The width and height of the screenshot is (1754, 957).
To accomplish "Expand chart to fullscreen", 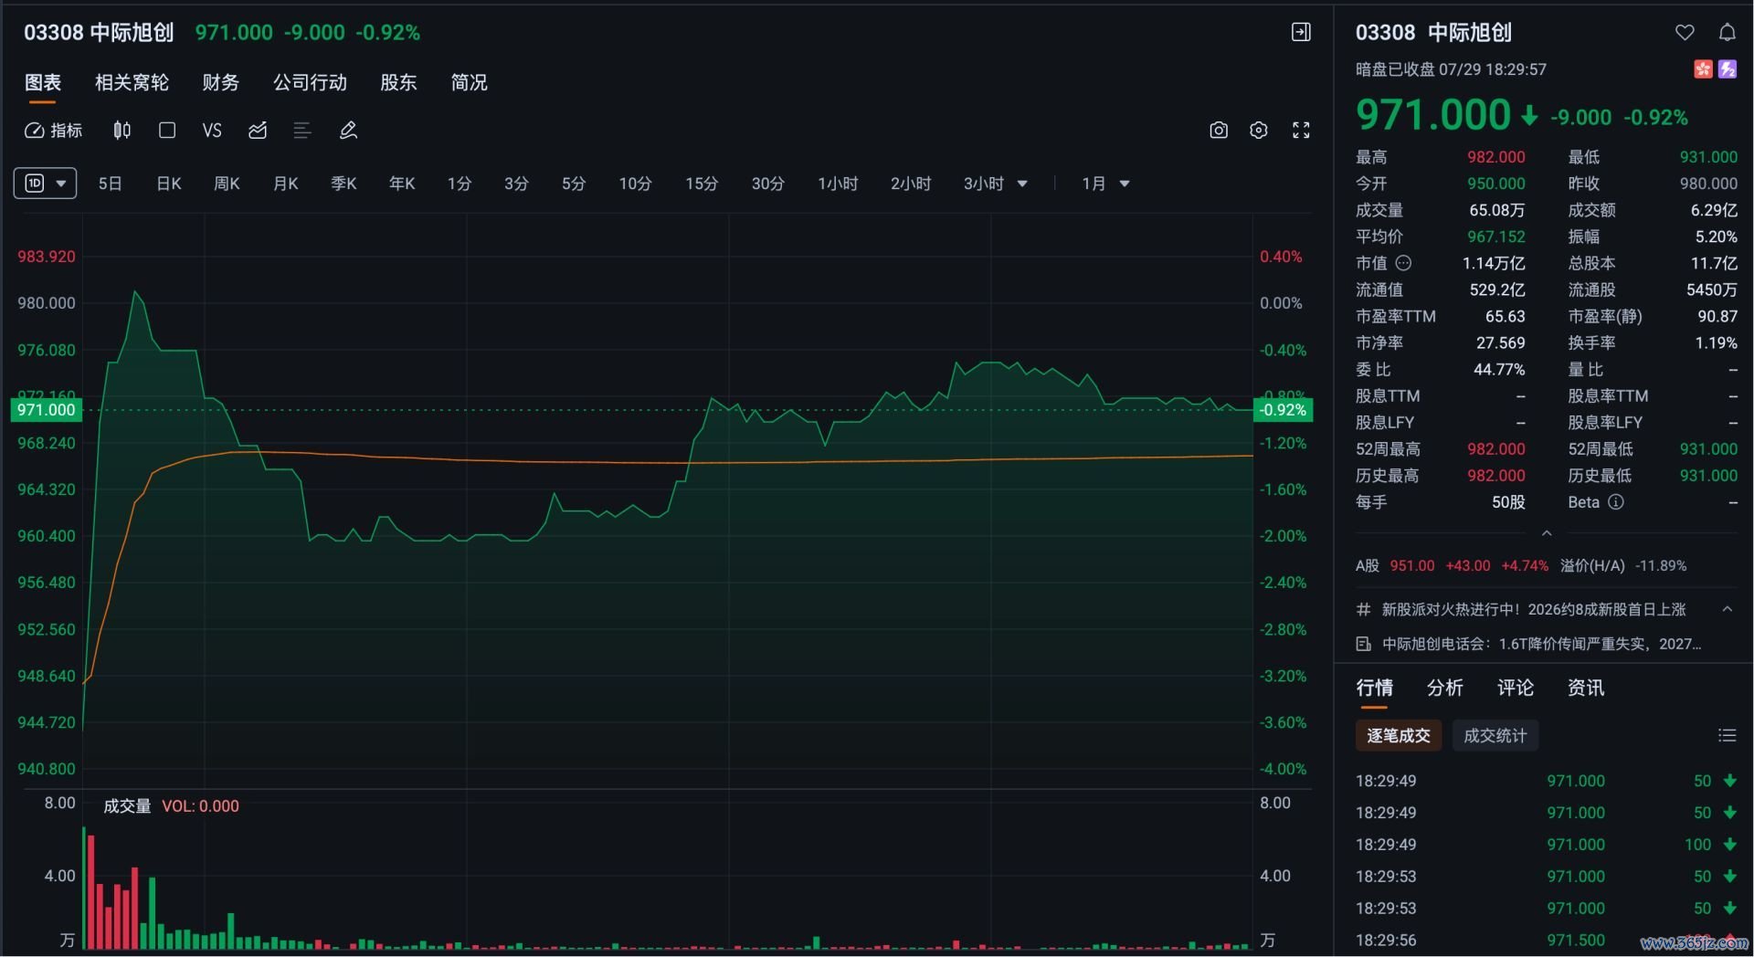I will click(1301, 131).
